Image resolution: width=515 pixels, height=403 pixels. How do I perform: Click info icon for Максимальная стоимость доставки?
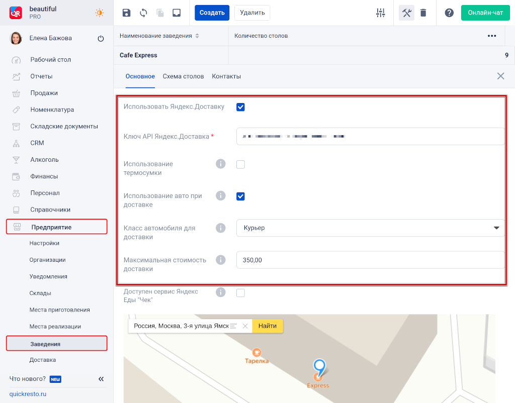tap(221, 260)
